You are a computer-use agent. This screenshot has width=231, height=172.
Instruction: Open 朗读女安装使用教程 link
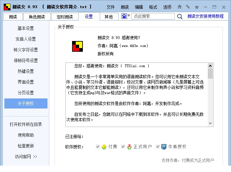point(205,16)
